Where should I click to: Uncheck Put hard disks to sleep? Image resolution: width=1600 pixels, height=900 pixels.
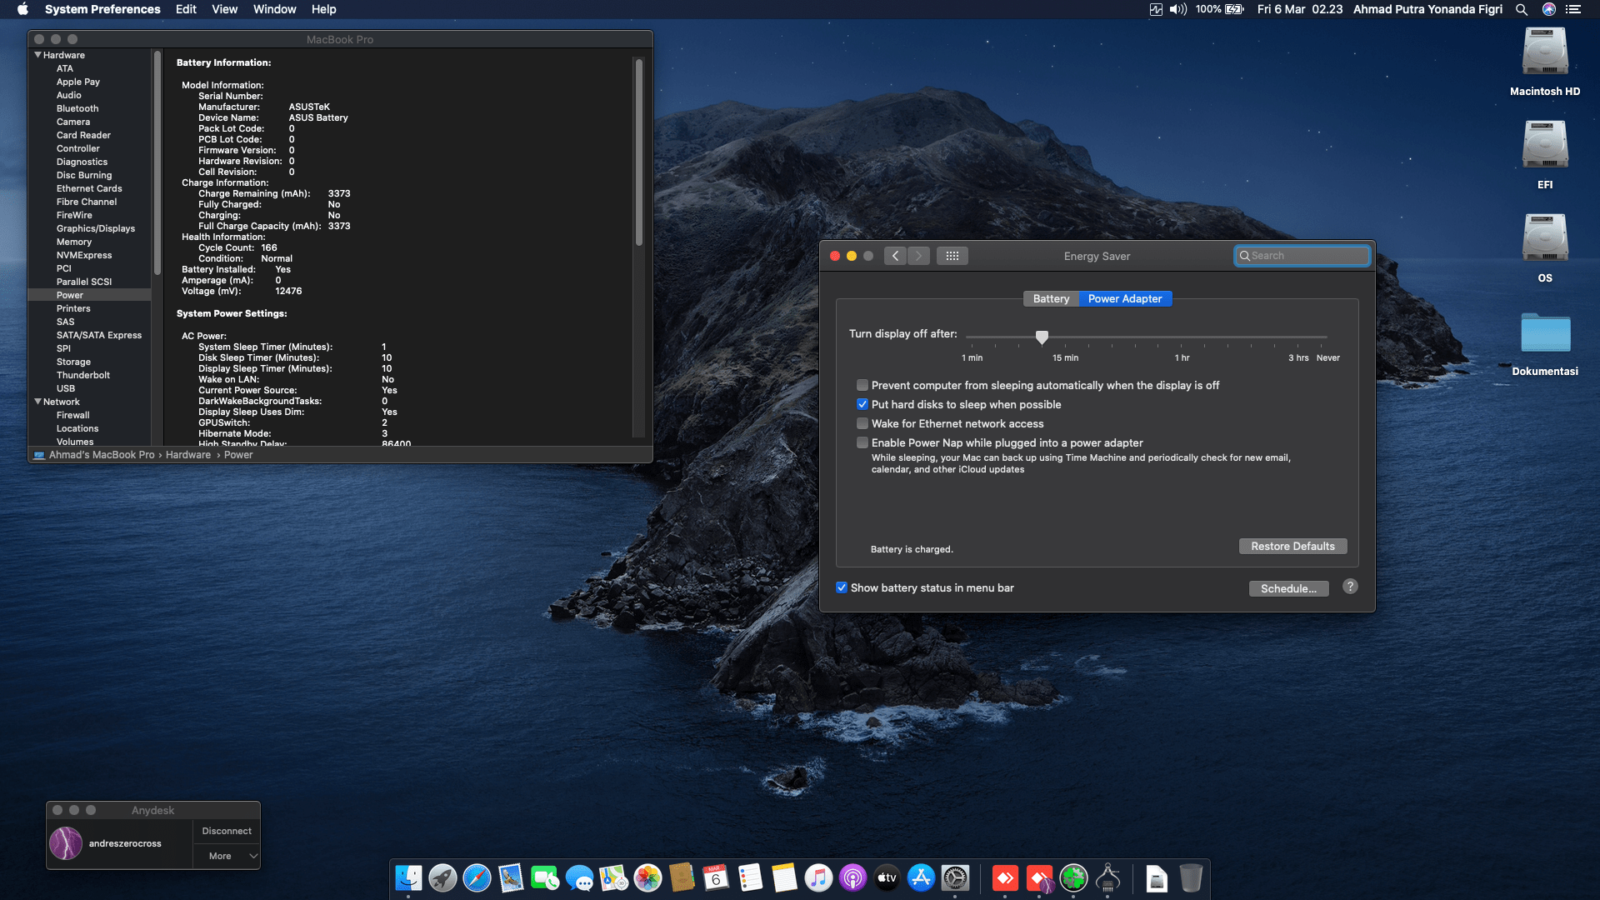[862, 404]
